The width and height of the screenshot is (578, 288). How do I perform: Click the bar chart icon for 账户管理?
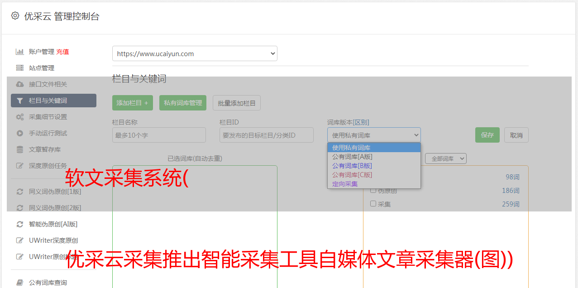(20, 52)
